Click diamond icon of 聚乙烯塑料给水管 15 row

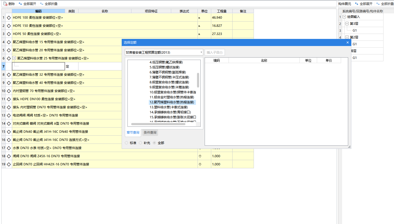[x=9, y=42]
